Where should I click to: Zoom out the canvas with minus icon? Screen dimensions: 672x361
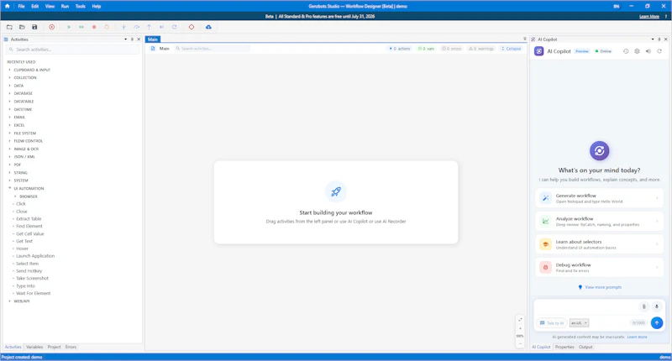click(x=520, y=343)
